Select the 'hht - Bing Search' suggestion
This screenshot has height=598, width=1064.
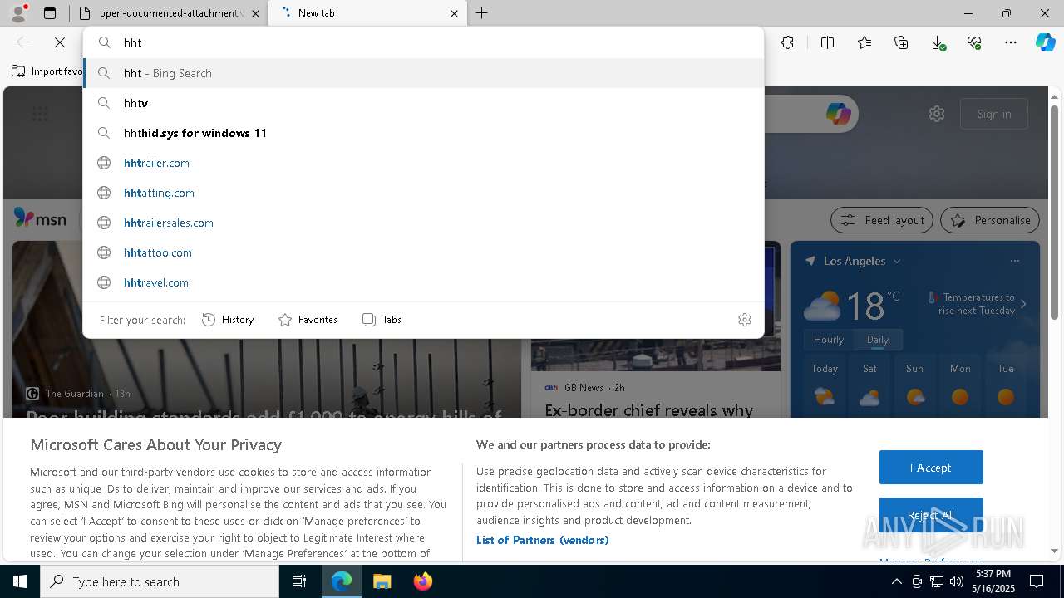click(423, 73)
